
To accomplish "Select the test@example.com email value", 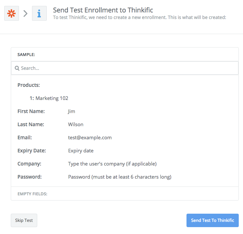I will pyautogui.click(x=90, y=138).
